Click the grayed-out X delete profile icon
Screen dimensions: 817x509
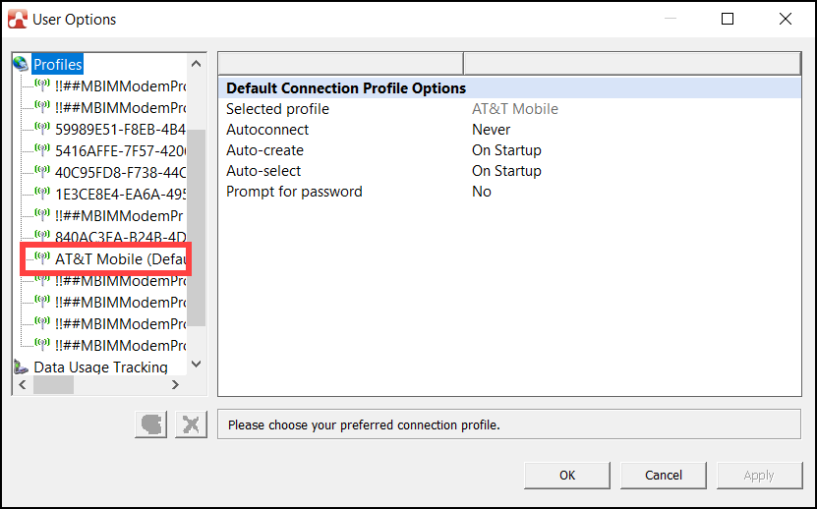(191, 424)
